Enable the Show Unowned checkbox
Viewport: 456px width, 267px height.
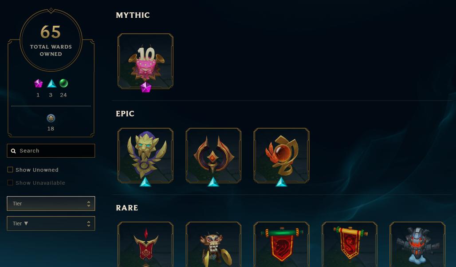[x=10, y=170]
